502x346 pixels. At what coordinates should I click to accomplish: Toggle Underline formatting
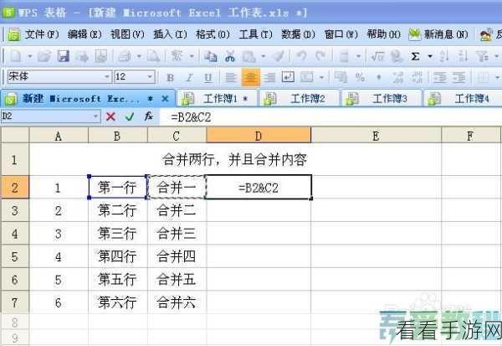click(x=208, y=78)
